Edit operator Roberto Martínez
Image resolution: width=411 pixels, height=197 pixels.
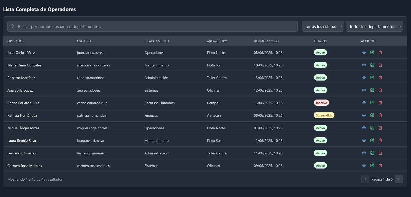[x=372, y=77]
